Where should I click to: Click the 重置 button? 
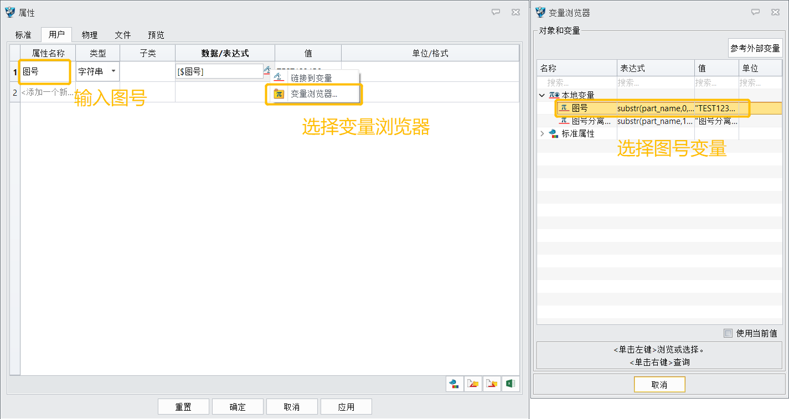pos(183,407)
